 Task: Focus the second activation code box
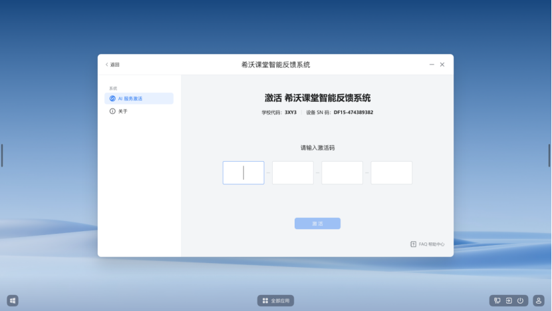pos(293,173)
